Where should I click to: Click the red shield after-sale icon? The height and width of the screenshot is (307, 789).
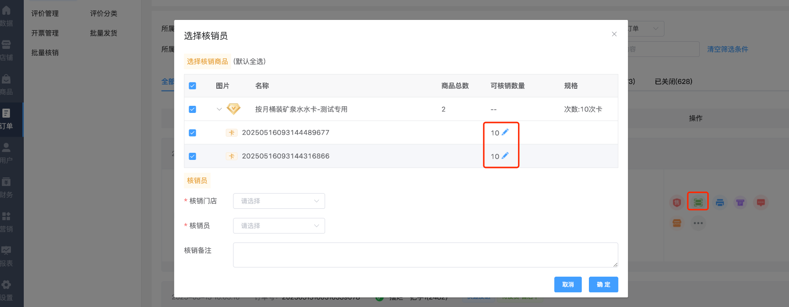click(677, 203)
